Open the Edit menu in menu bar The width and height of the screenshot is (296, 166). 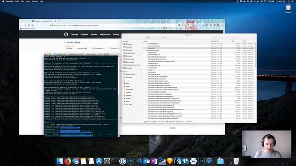[x=23, y=1]
